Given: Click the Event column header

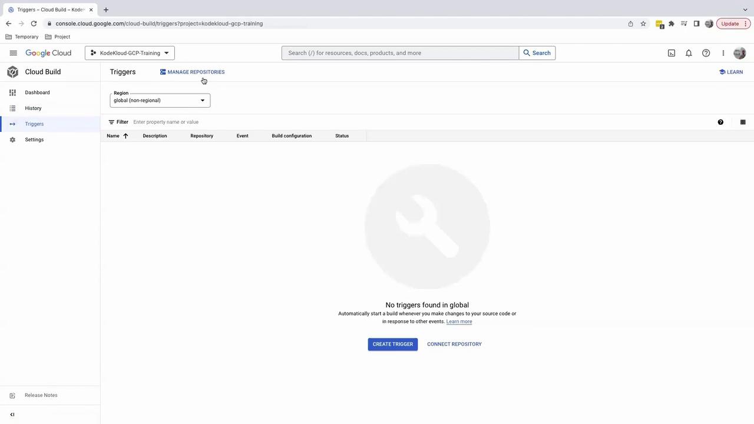Looking at the screenshot, I should click(x=242, y=136).
